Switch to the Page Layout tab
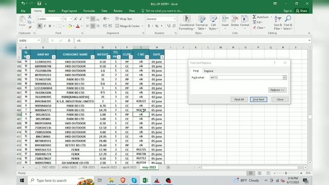This screenshot has height=185, width=329. [69, 11]
